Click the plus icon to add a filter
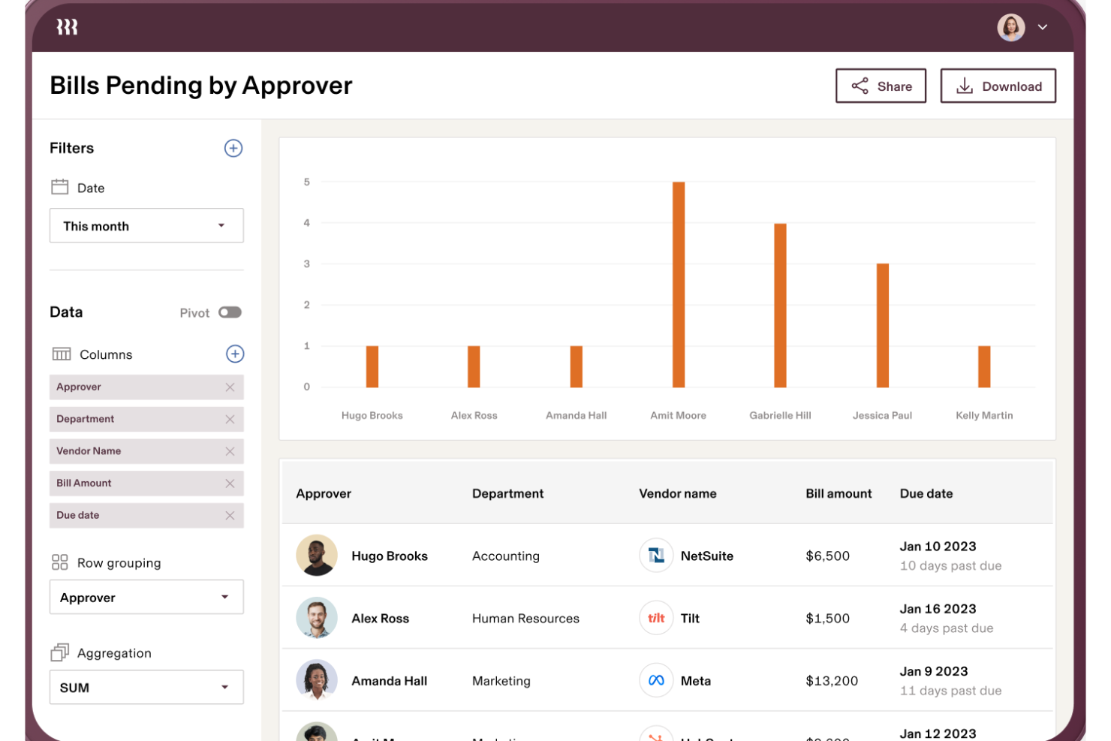Screen dimensions: 1111x741 [233, 148]
